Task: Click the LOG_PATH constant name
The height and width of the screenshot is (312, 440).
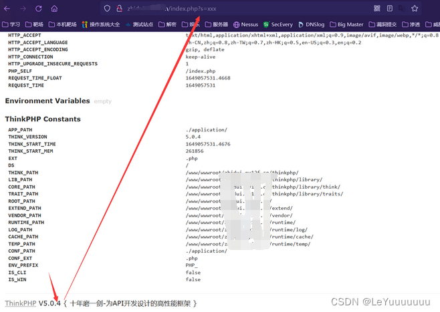Action: [x=20, y=230]
